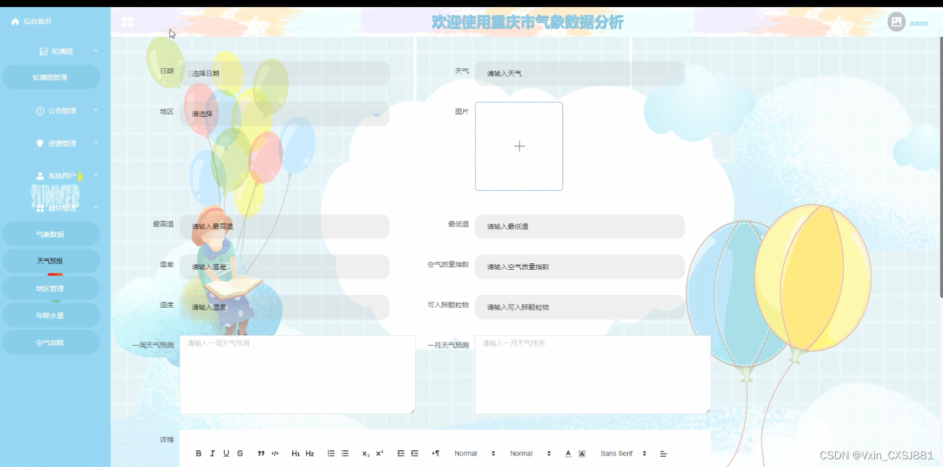Click the 系统用户 person icon
Screen dimensions: 943x467
pos(40,176)
